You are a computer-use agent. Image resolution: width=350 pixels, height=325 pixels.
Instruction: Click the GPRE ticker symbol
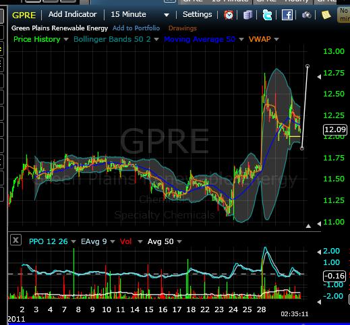(x=24, y=15)
